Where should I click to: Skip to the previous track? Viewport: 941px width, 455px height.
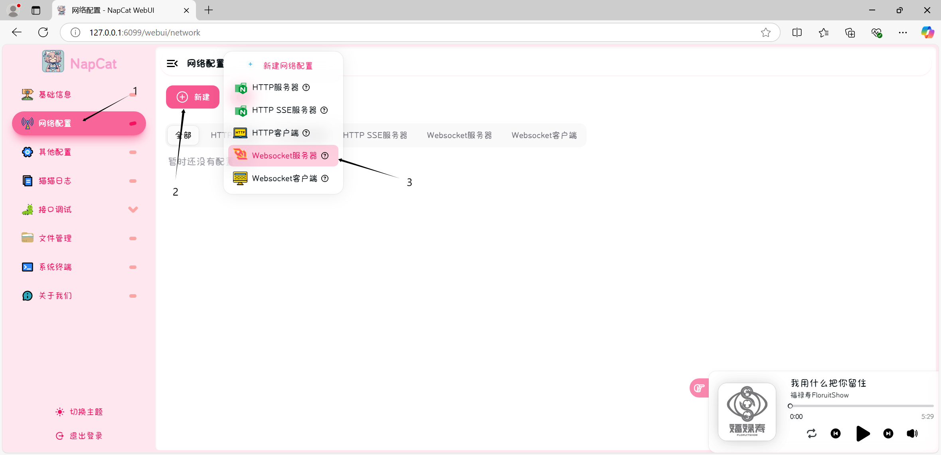point(836,433)
